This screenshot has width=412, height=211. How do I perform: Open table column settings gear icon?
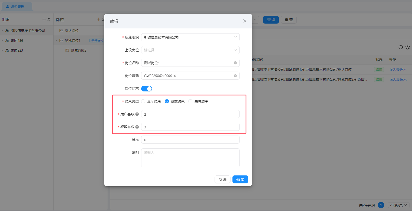coord(408,47)
